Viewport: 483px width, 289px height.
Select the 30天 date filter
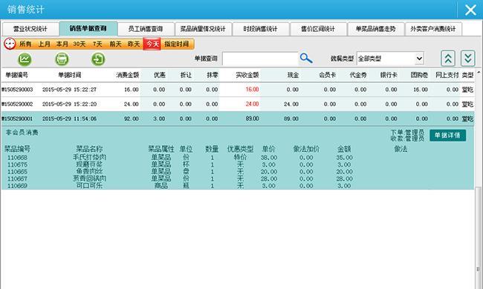(x=80, y=44)
